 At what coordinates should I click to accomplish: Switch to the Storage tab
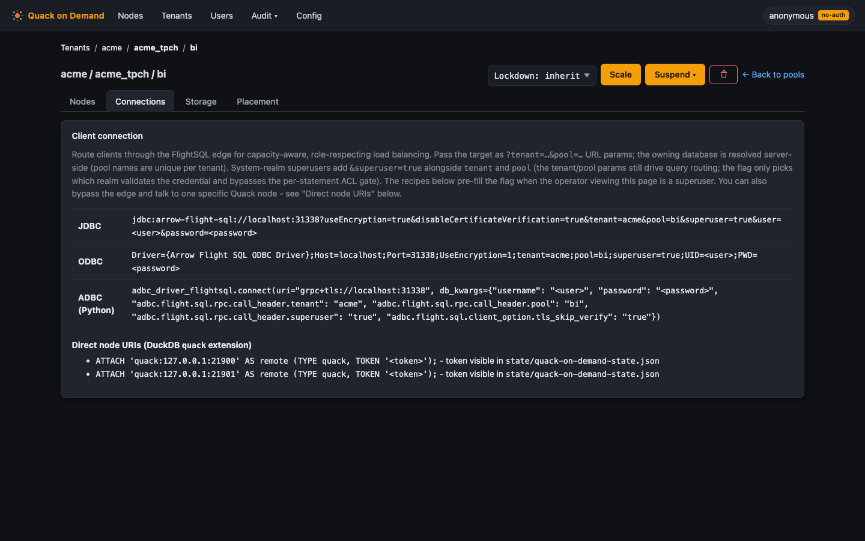(201, 102)
